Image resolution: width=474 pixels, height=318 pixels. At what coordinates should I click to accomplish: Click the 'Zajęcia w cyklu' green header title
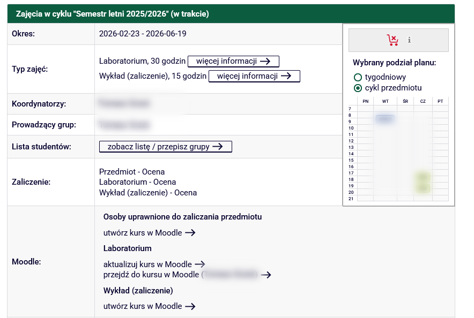point(112,14)
